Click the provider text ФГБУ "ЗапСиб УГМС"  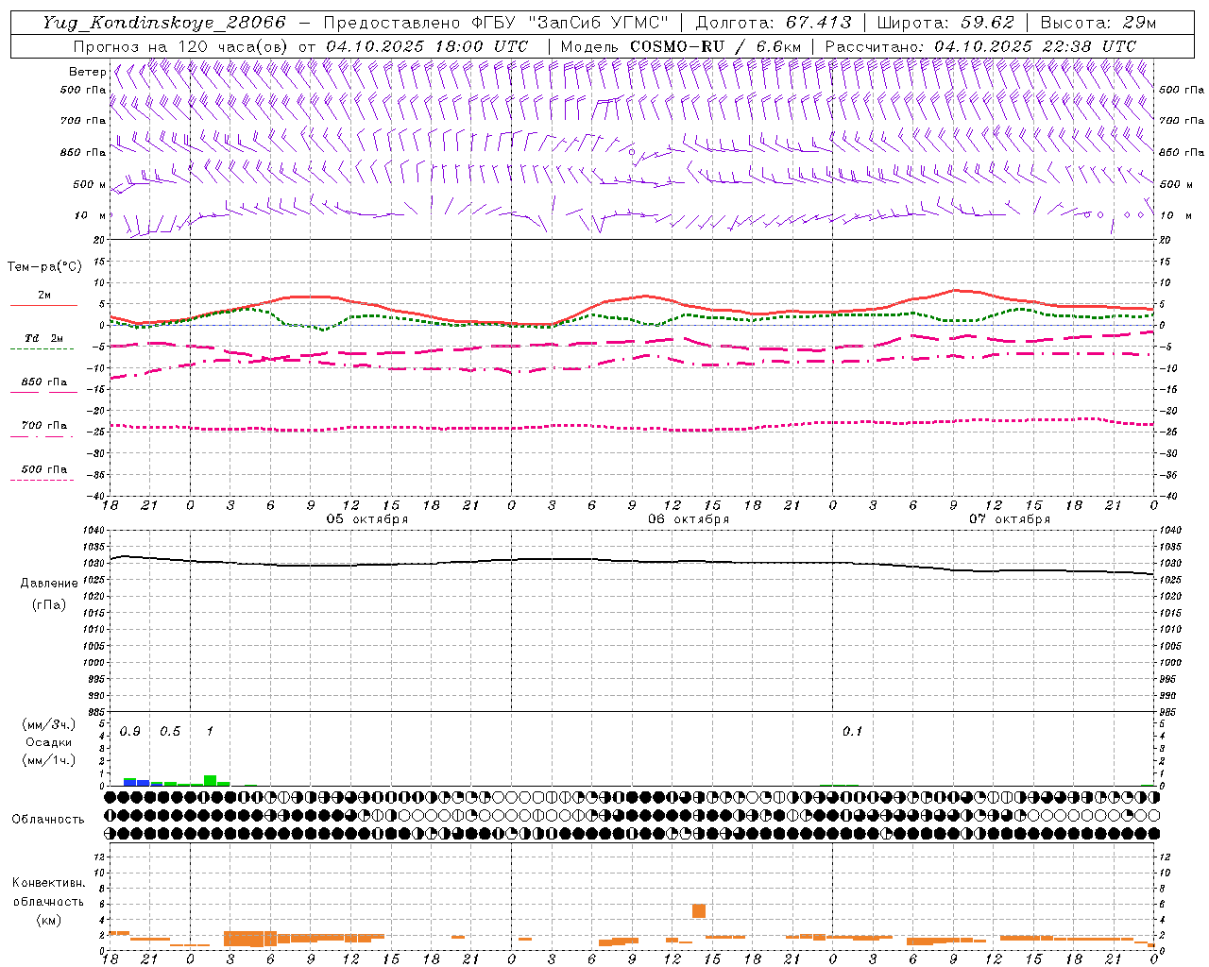click(x=571, y=23)
